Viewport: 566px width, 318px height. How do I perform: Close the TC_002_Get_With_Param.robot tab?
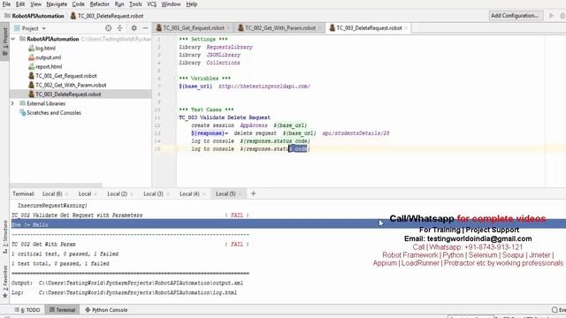click(319, 28)
